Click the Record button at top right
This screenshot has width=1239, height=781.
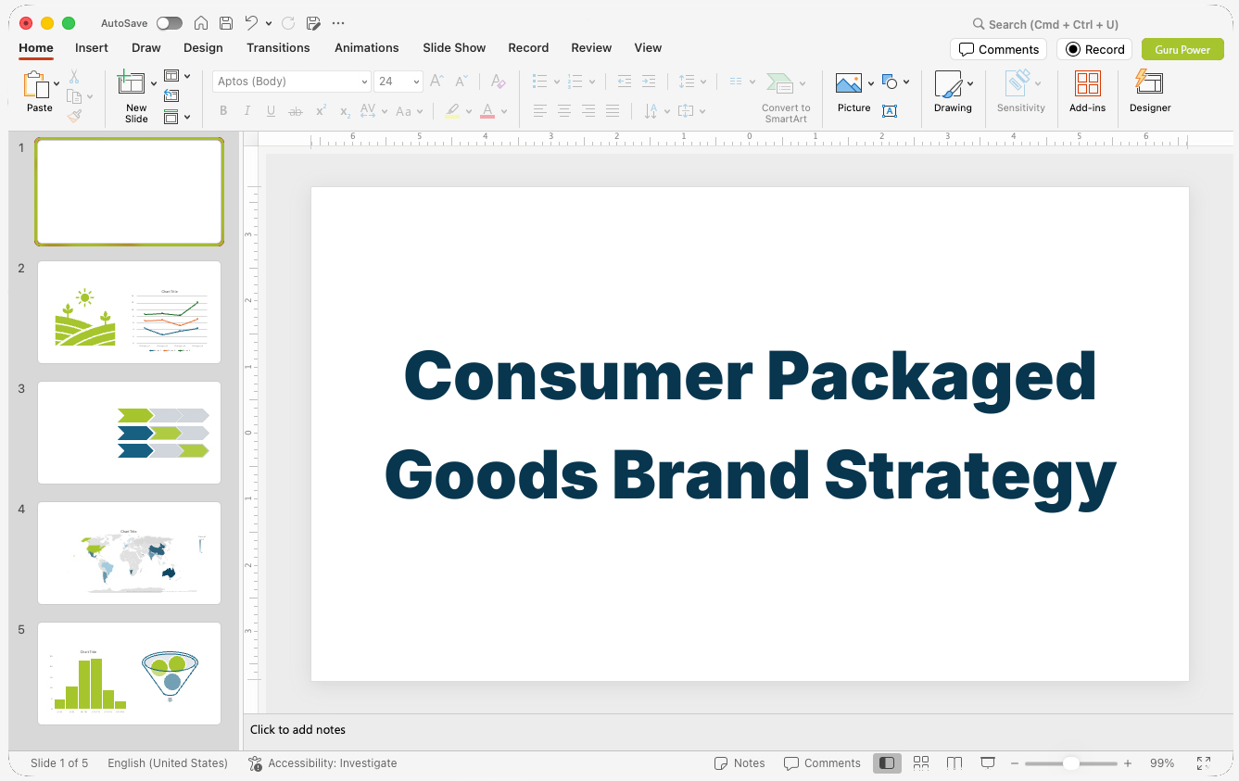pos(1094,49)
